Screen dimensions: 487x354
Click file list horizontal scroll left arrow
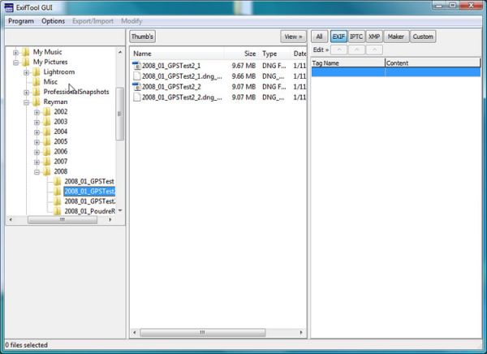pyautogui.click(x=135, y=333)
